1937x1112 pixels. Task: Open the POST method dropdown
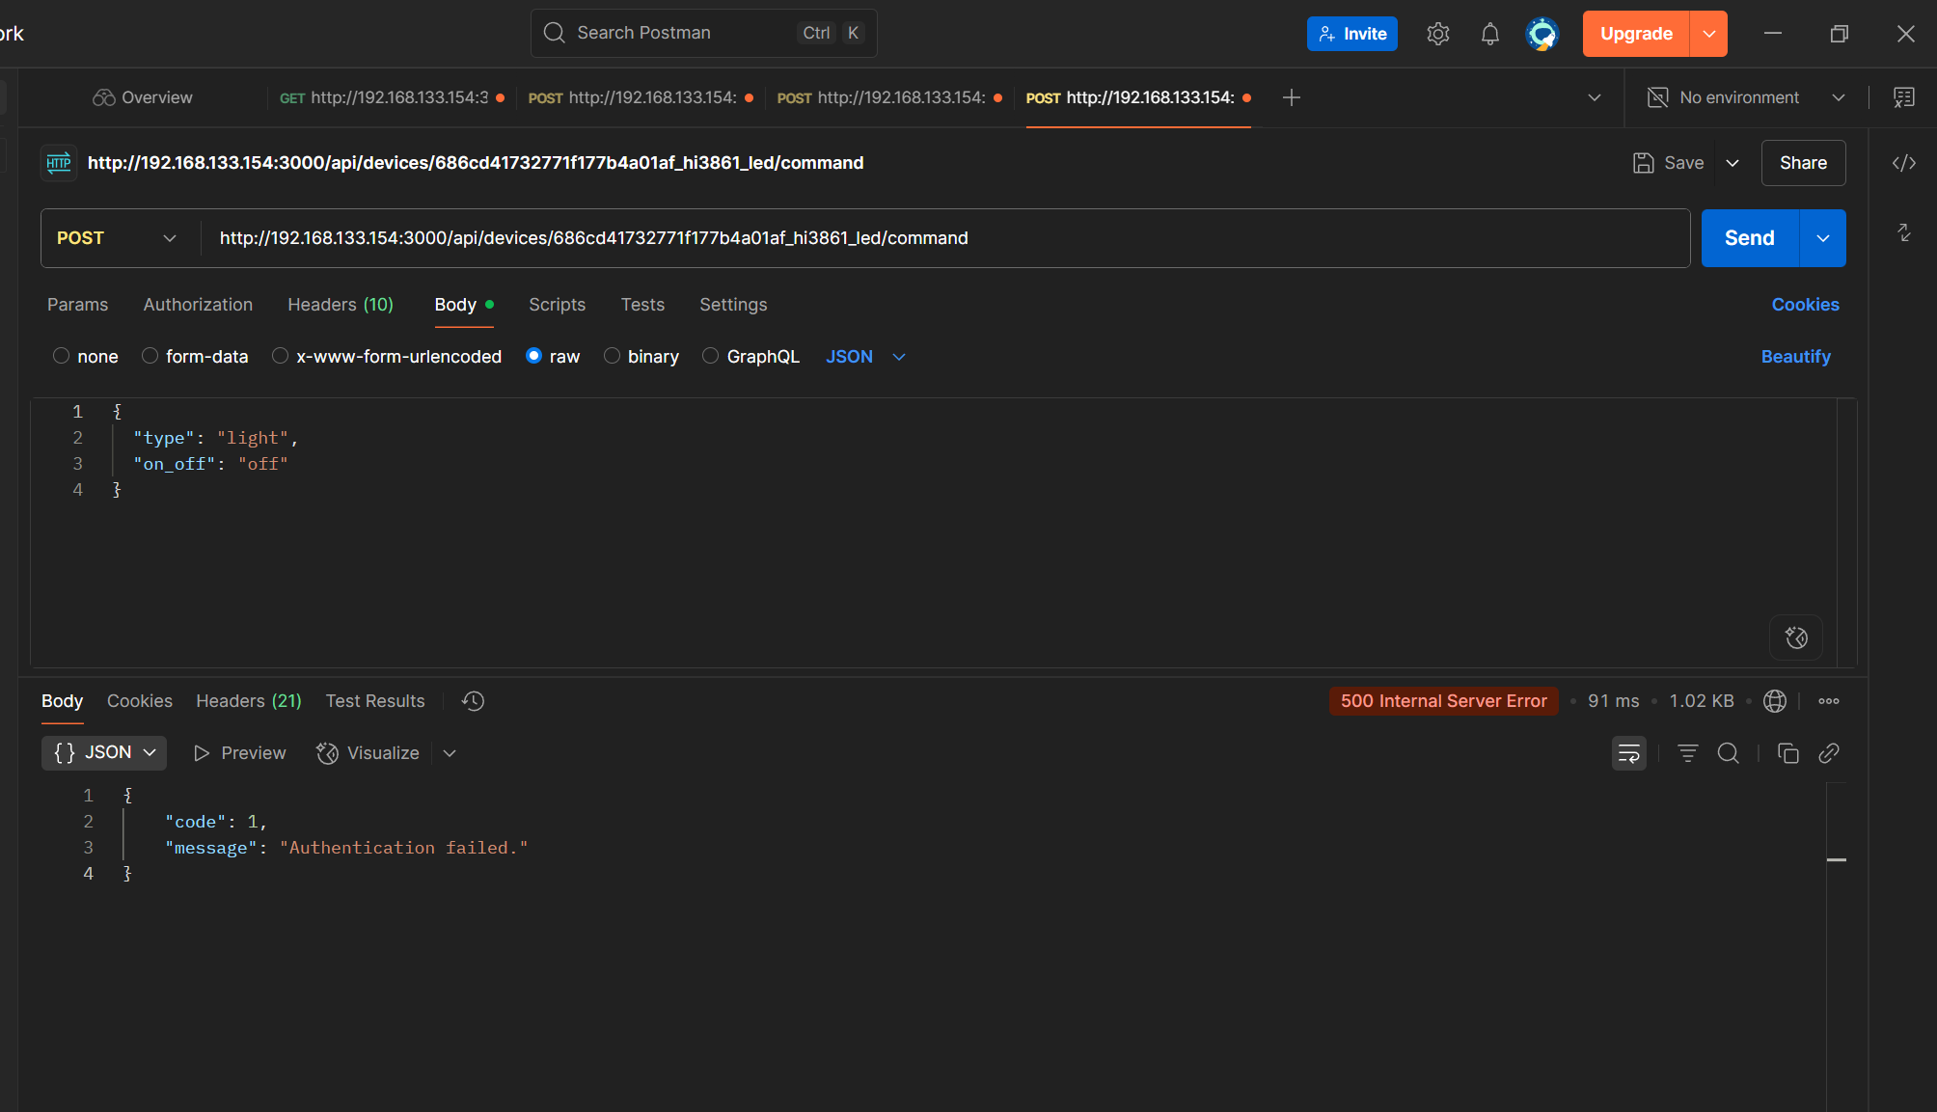click(x=116, y=238)
